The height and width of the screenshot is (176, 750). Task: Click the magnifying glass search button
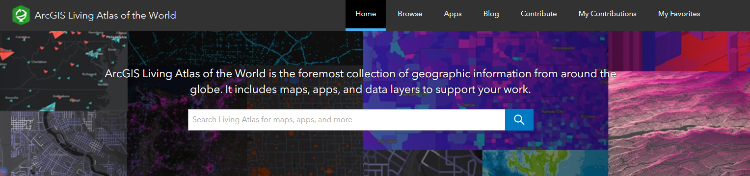tap(519, 120)
